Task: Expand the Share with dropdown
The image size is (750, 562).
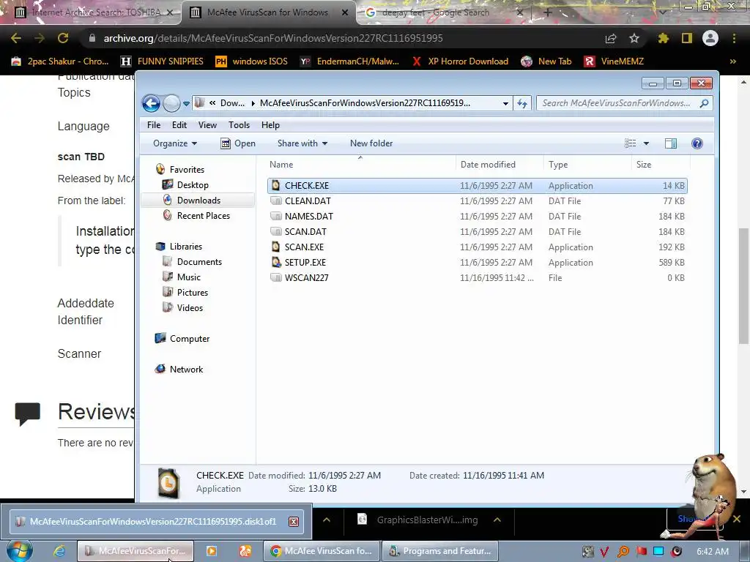Action: pos(302,143)
